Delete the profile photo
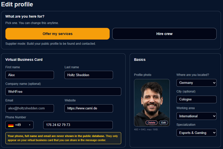Image resolution: width=223 pixels, height=149 pixels. tap(151, 123)
